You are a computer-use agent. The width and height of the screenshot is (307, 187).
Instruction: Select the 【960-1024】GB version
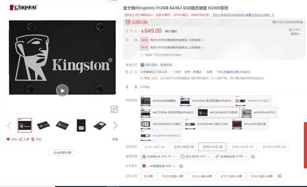click(x=243, y=147)
